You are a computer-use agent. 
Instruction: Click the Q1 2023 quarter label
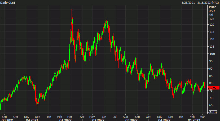click(194, 120)
